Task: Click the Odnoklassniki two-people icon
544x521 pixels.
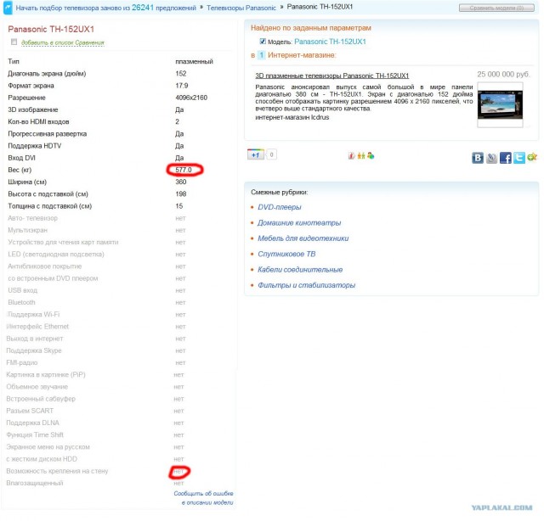Action: pyautogui.click(x=361, y=156)
